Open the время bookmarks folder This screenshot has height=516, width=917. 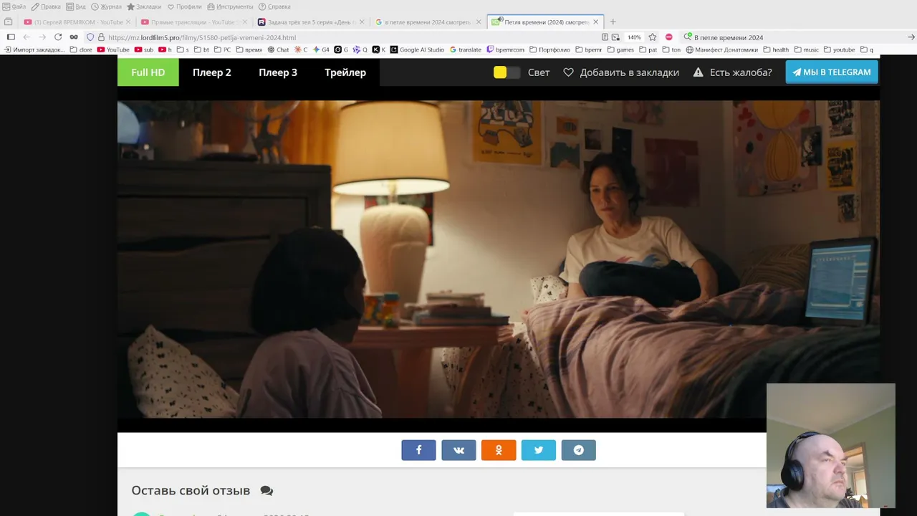point(249,50)
